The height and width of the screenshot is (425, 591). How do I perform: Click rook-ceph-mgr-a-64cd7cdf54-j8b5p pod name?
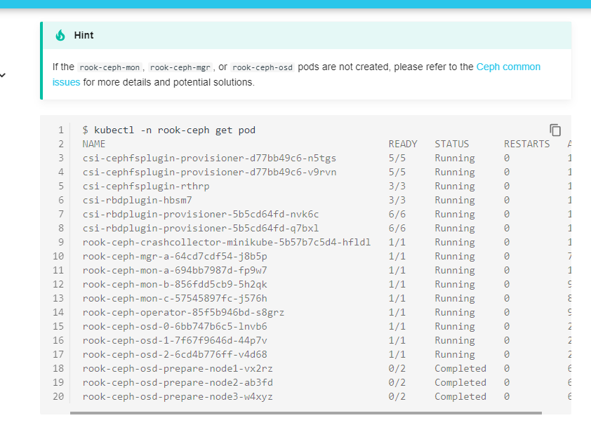[175, 256]
